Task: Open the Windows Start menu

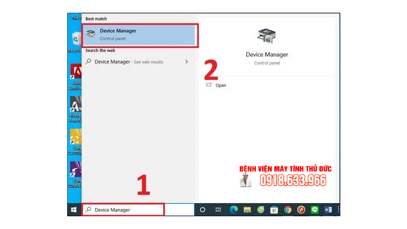Action: pos(74,210)
